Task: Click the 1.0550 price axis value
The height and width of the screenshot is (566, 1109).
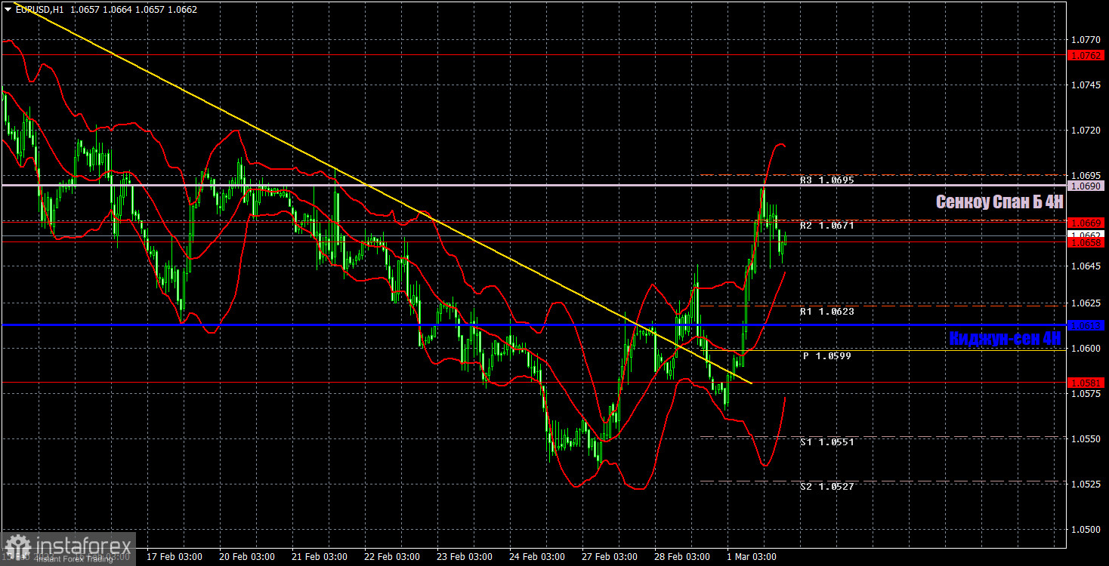Action: 1086,438
